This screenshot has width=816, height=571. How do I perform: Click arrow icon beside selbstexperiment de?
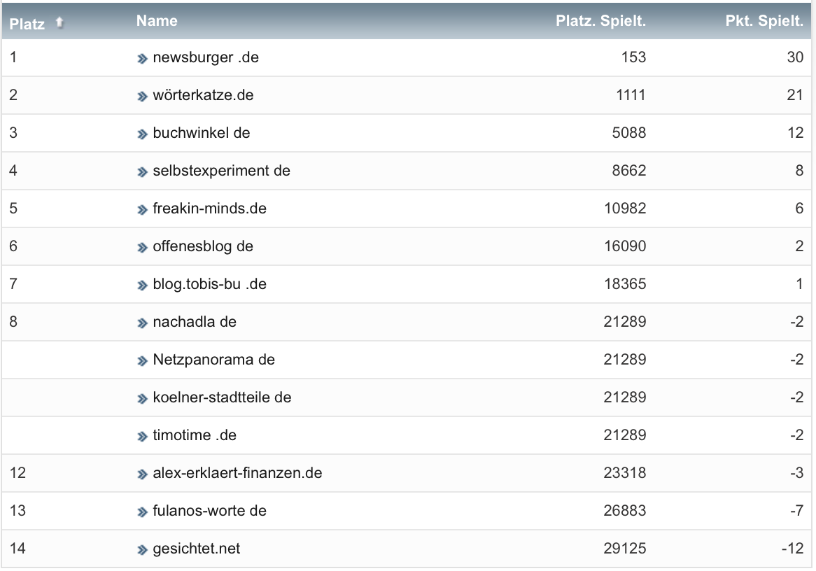(142, 171)
